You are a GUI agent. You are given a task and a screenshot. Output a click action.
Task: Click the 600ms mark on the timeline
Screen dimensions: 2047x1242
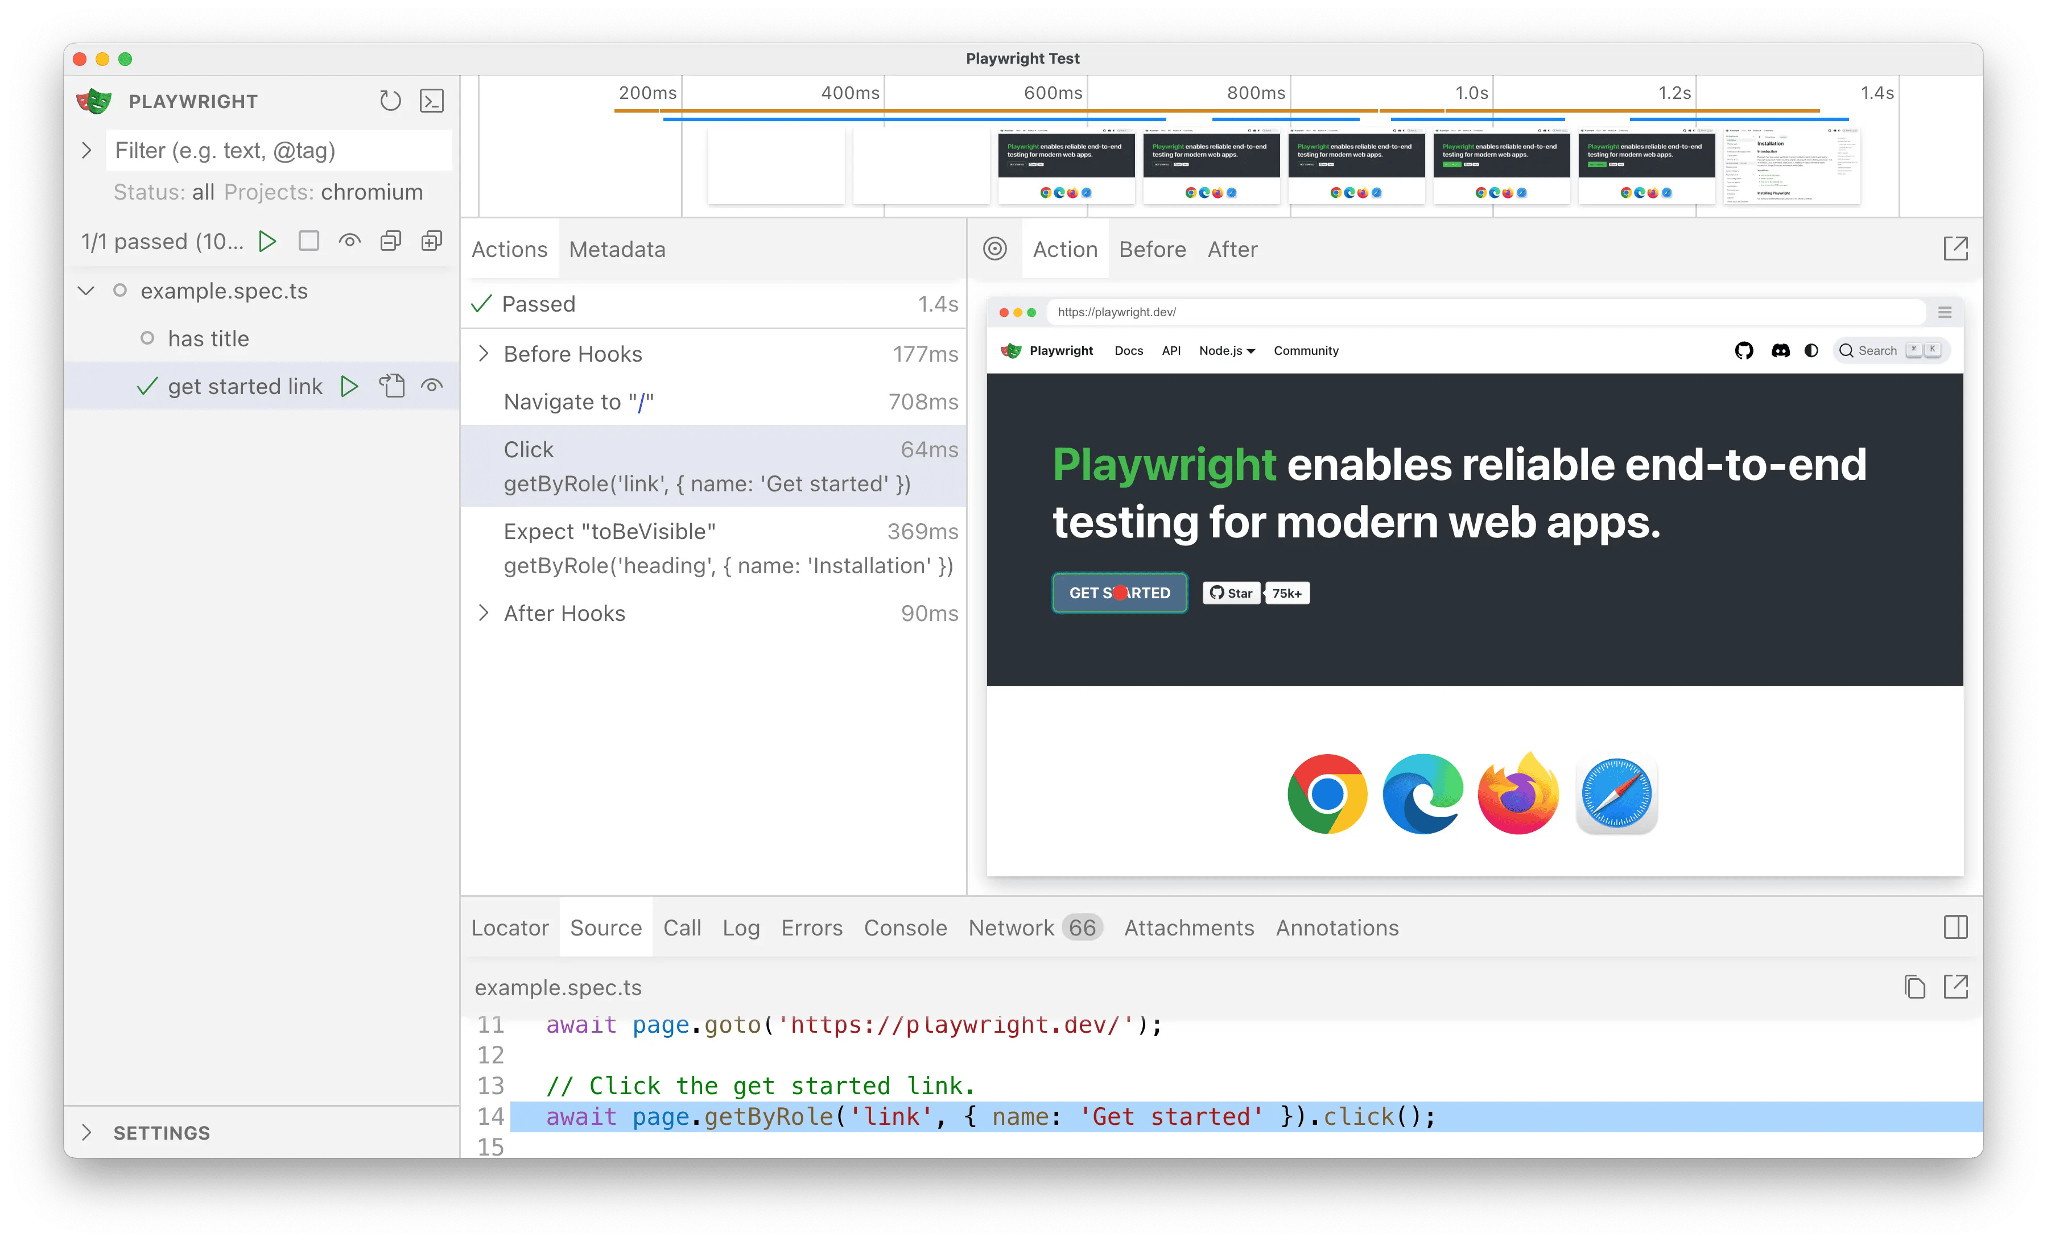click(x=1051, y=93)
